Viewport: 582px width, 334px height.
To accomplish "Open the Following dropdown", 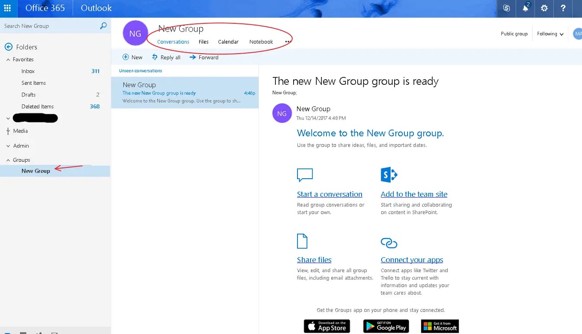I will tap(550, 33).
